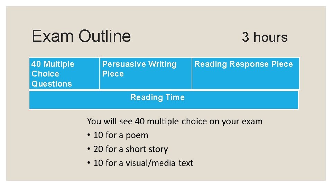Viewport: 332px width, 187px height.
Task: Click the '20 for a short story' line
Action: 130,149
